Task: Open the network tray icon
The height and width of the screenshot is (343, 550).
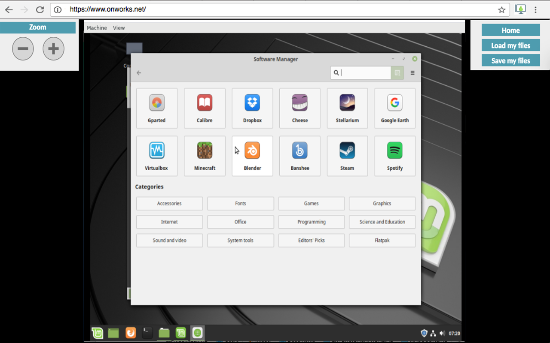Action: tap(433, 333)
